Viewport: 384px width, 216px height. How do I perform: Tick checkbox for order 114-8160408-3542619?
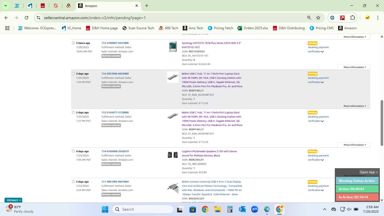(73, 151)
